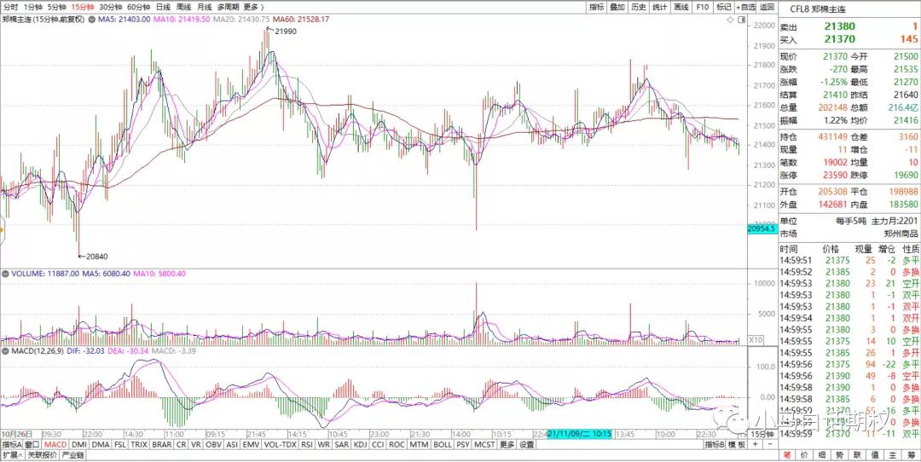Select the 日线 daily chart period

(162, 7)
